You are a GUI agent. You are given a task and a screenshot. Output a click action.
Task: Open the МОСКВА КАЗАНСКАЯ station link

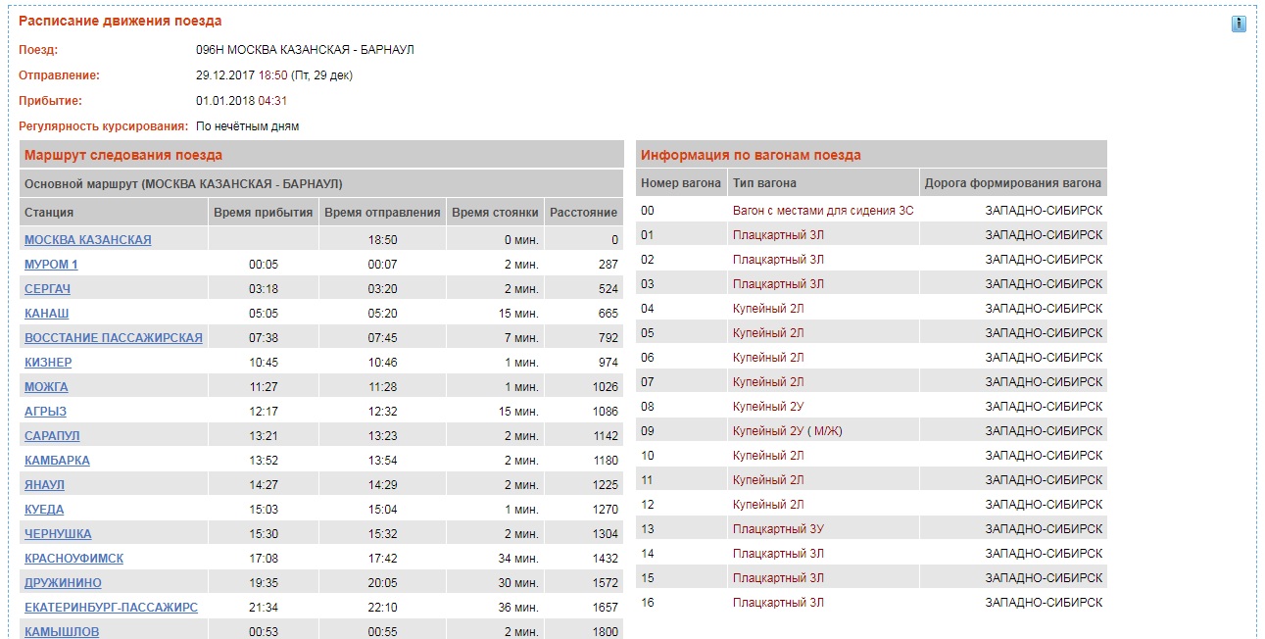(x=88, y=240)
